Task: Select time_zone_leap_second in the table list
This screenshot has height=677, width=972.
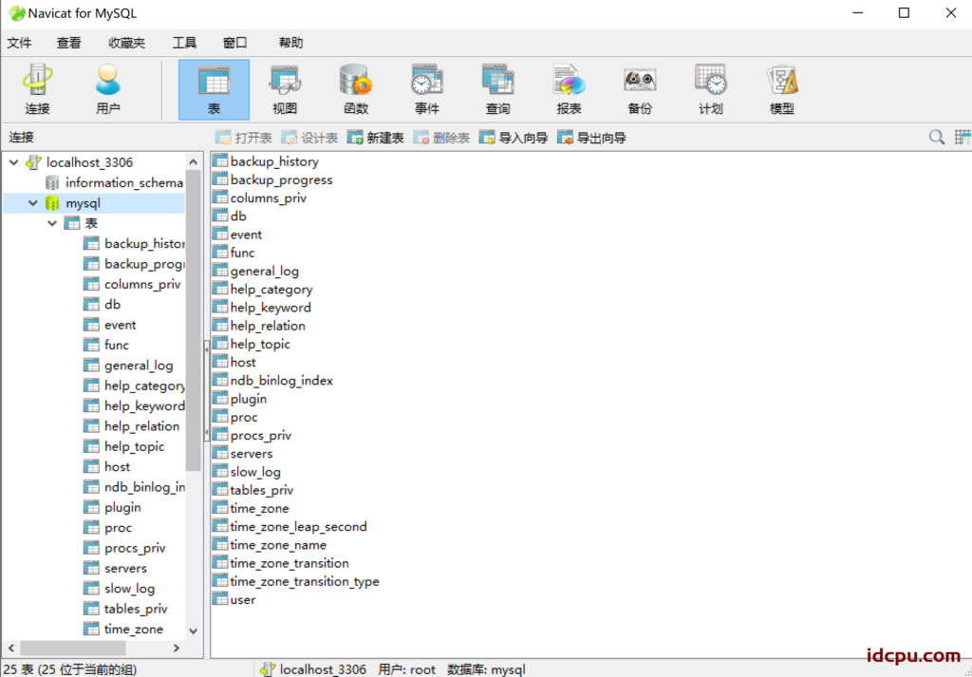Action: click(x=298, y=526)
